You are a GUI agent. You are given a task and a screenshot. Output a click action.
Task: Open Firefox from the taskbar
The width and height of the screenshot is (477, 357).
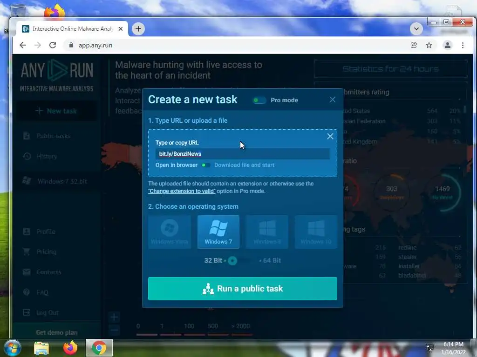tap(70, 348)
